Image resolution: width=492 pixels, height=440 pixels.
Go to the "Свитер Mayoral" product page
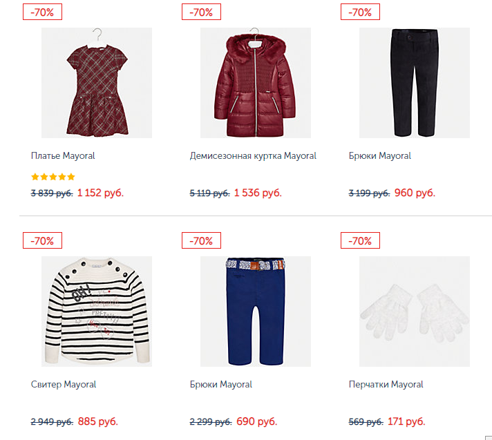pos(64,385)
